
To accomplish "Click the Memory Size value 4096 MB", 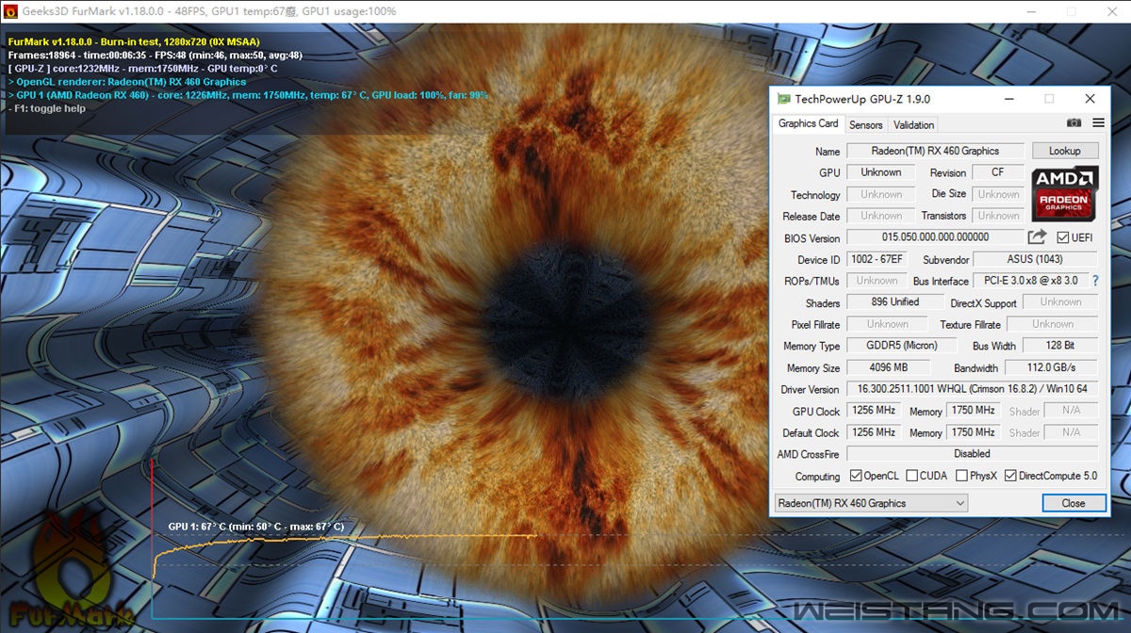I will [x=888, y=367].
